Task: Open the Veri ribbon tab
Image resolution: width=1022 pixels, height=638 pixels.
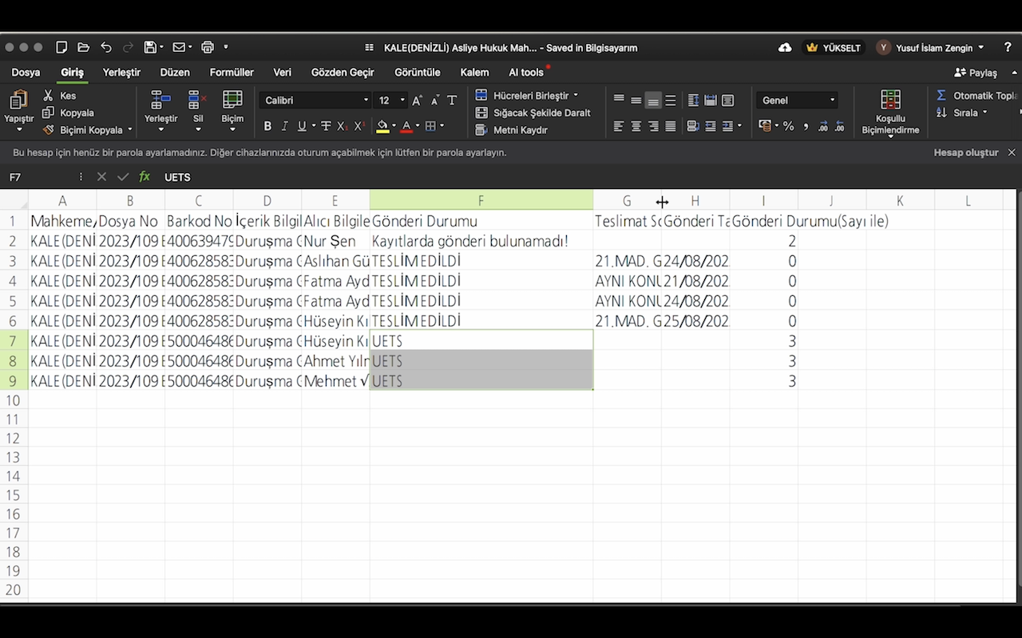Action: click(x=283, y=72)
